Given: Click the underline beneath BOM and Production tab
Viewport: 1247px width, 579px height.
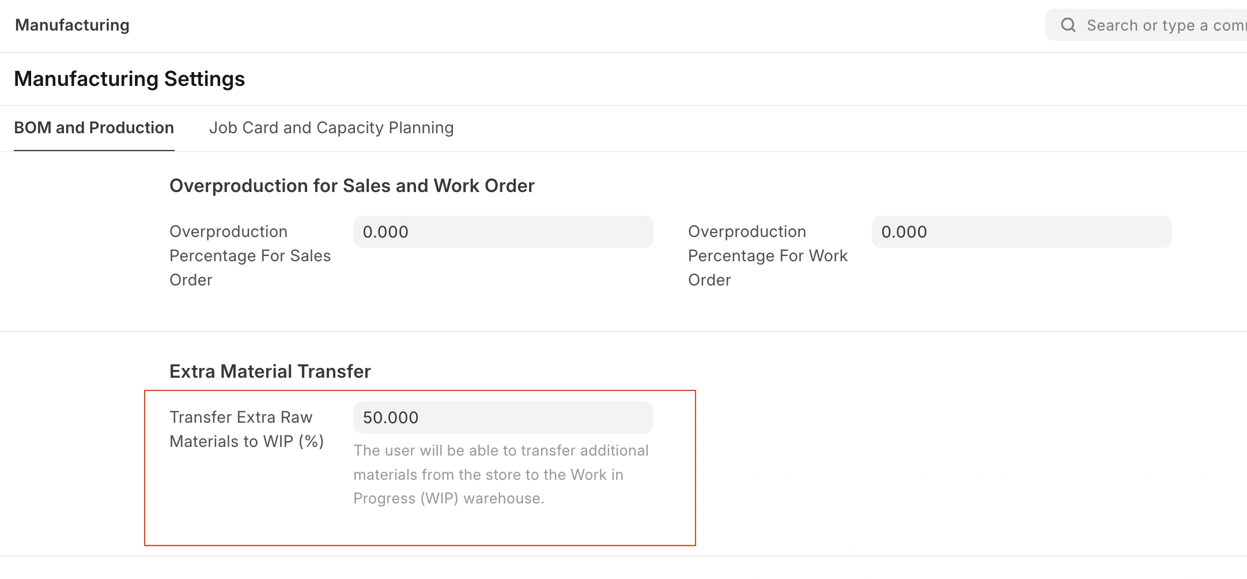Looking at the screenshot, I should click(94, 150).
